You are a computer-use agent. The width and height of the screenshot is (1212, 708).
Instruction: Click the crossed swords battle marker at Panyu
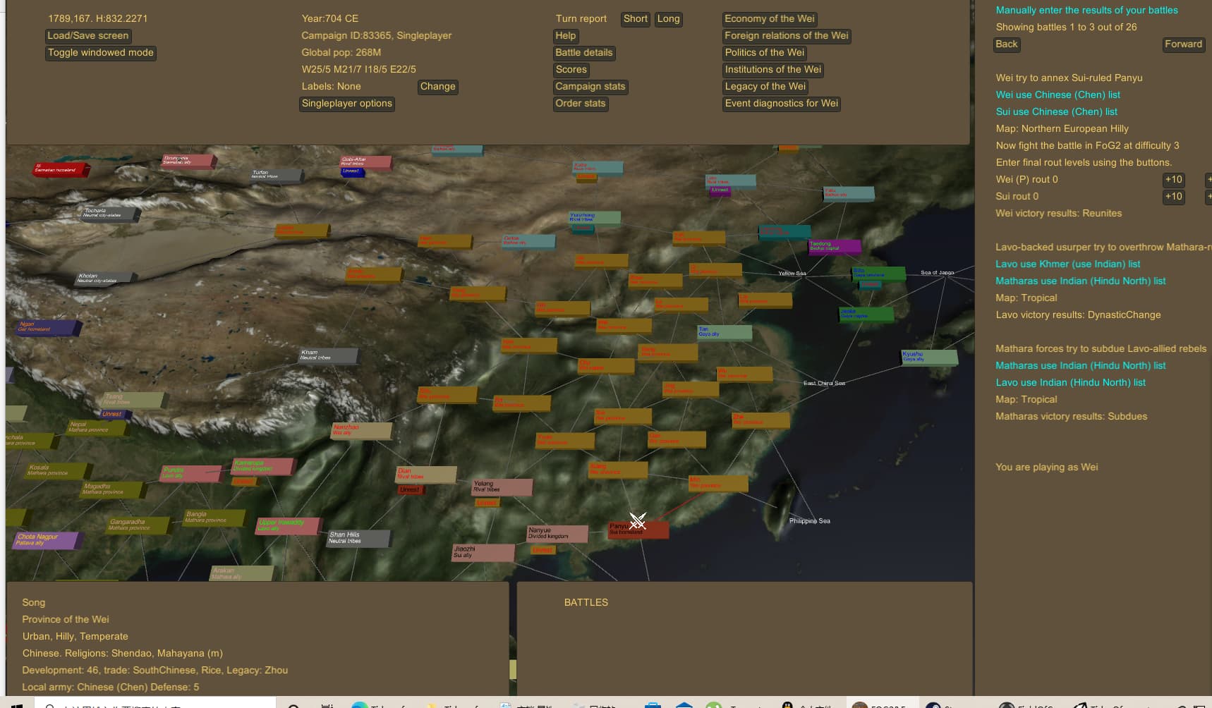[638, 521]
